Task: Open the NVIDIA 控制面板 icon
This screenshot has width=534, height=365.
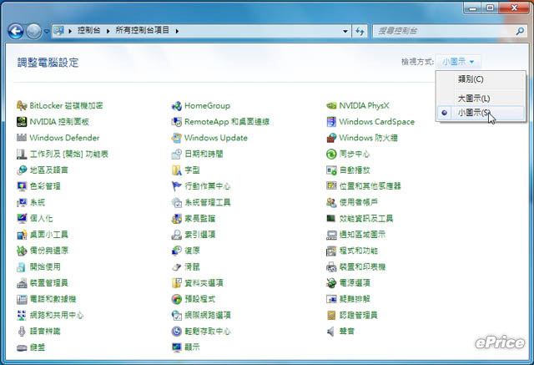Action: click(x=22, y=122)
